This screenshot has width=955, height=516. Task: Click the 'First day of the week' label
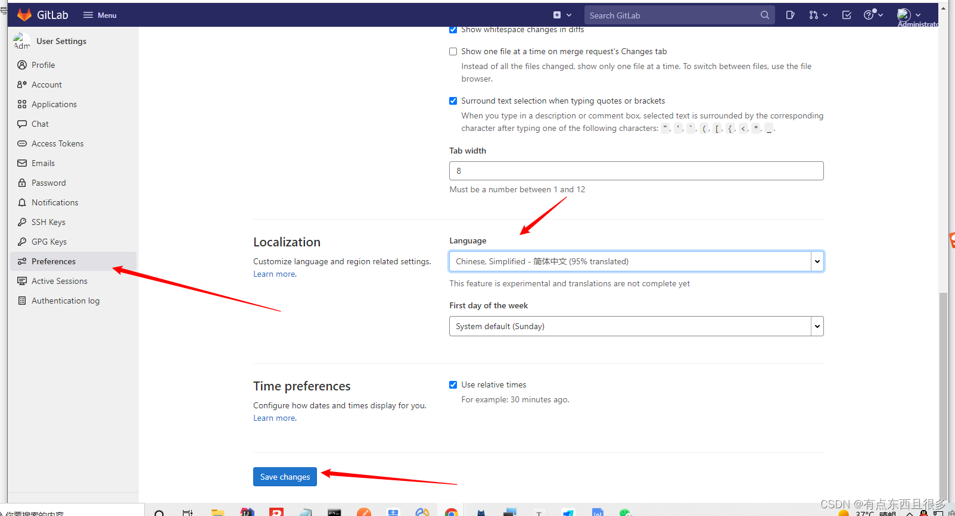(x=489, y=305)
